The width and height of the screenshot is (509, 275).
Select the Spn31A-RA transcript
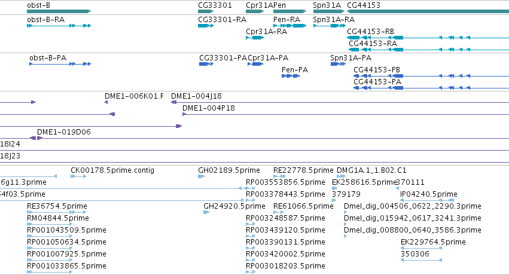[329, 26]
